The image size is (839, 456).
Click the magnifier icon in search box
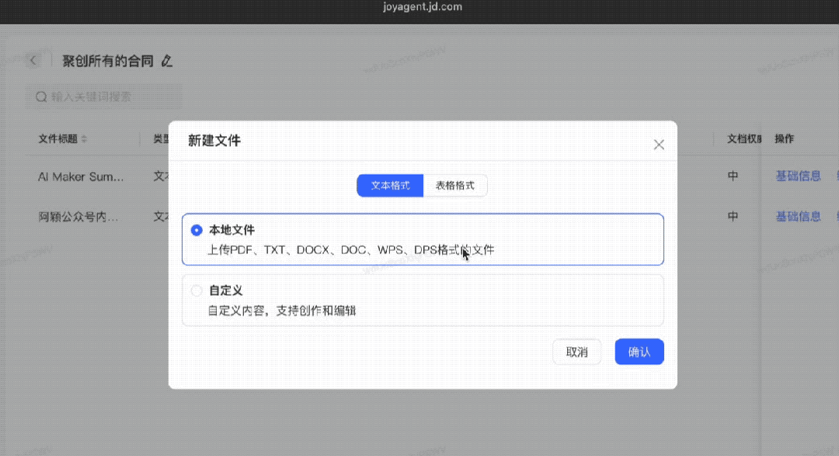pos(40,97)
